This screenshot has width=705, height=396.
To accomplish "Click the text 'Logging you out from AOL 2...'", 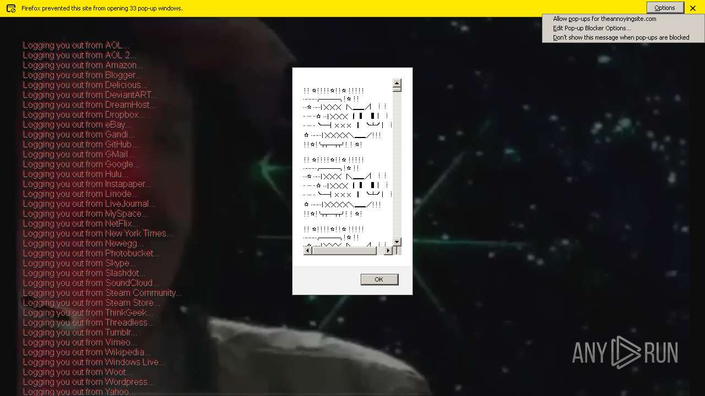I will [79, 55].
